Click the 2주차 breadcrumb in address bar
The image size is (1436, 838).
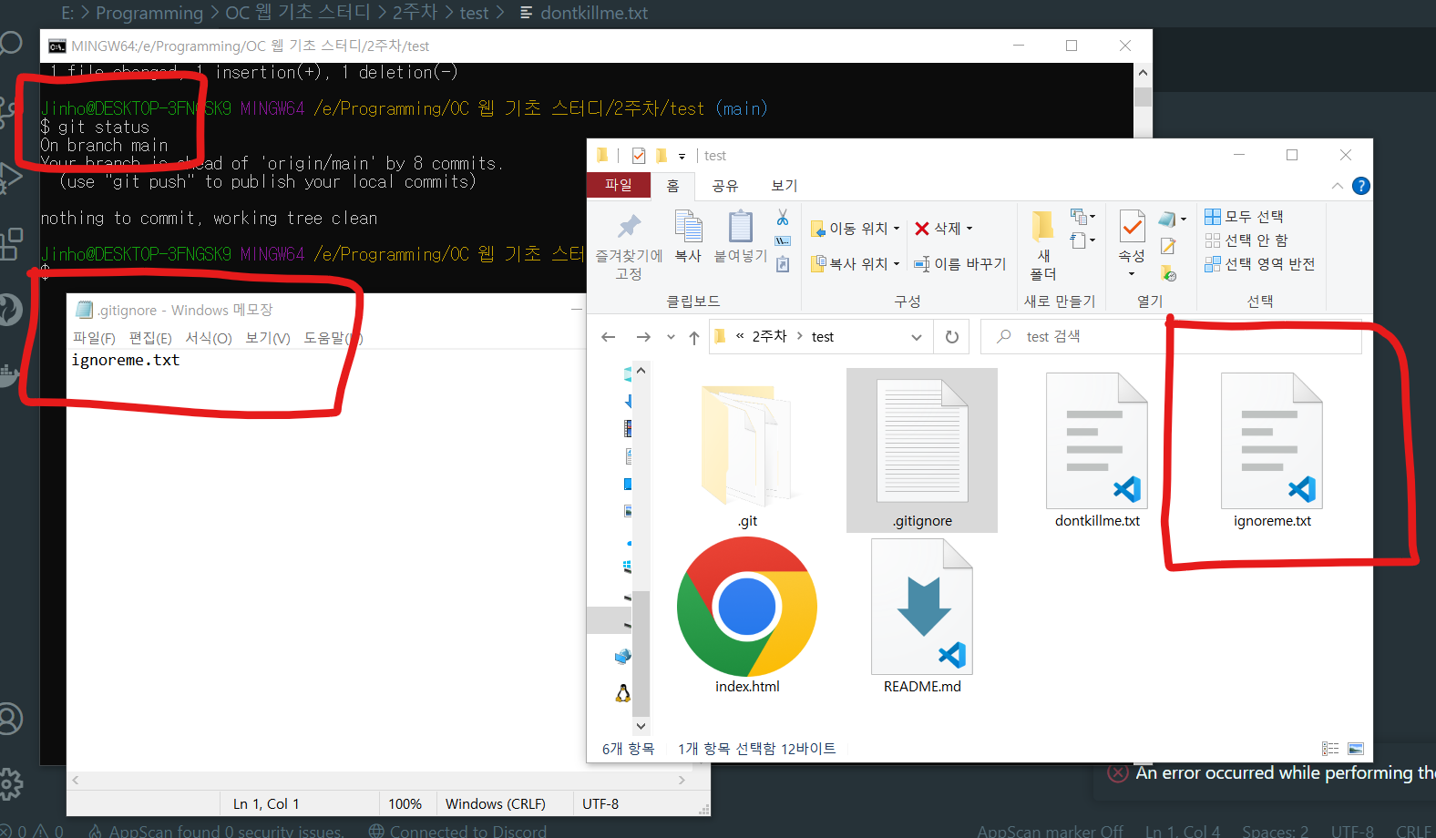click(769, 337)
